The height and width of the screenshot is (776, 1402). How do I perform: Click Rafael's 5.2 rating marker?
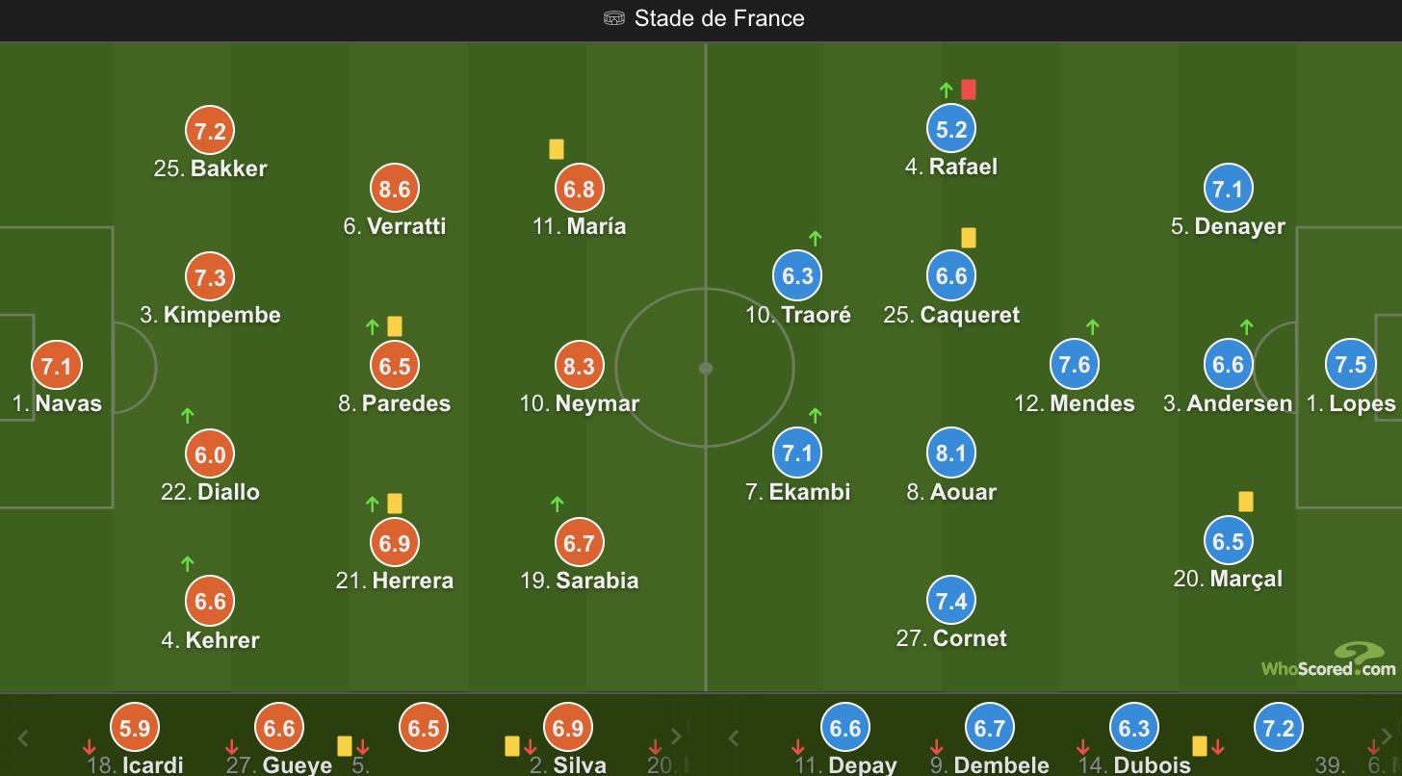[951, 129]
